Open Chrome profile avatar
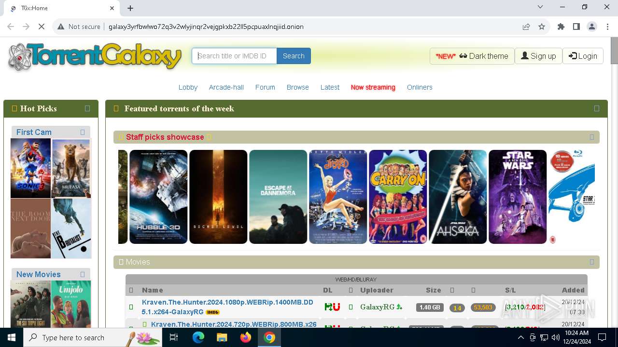This screenshot has width=618, height=347. click(592, 27)
